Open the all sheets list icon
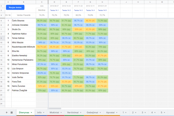The width and height of the screenshot is (174, 116). 12,112
